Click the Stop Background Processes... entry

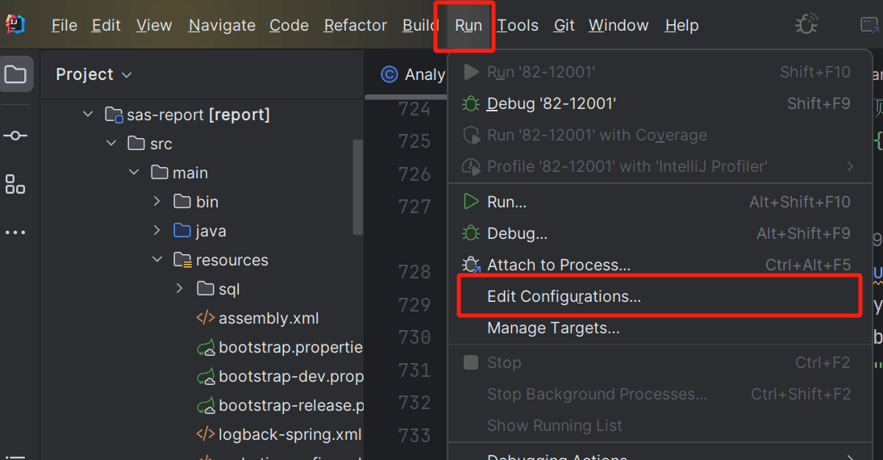(660, 394)
